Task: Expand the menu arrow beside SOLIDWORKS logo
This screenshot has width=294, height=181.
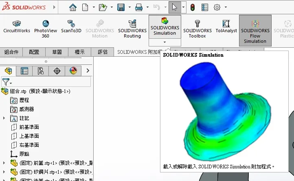Action: coord(54,7)
